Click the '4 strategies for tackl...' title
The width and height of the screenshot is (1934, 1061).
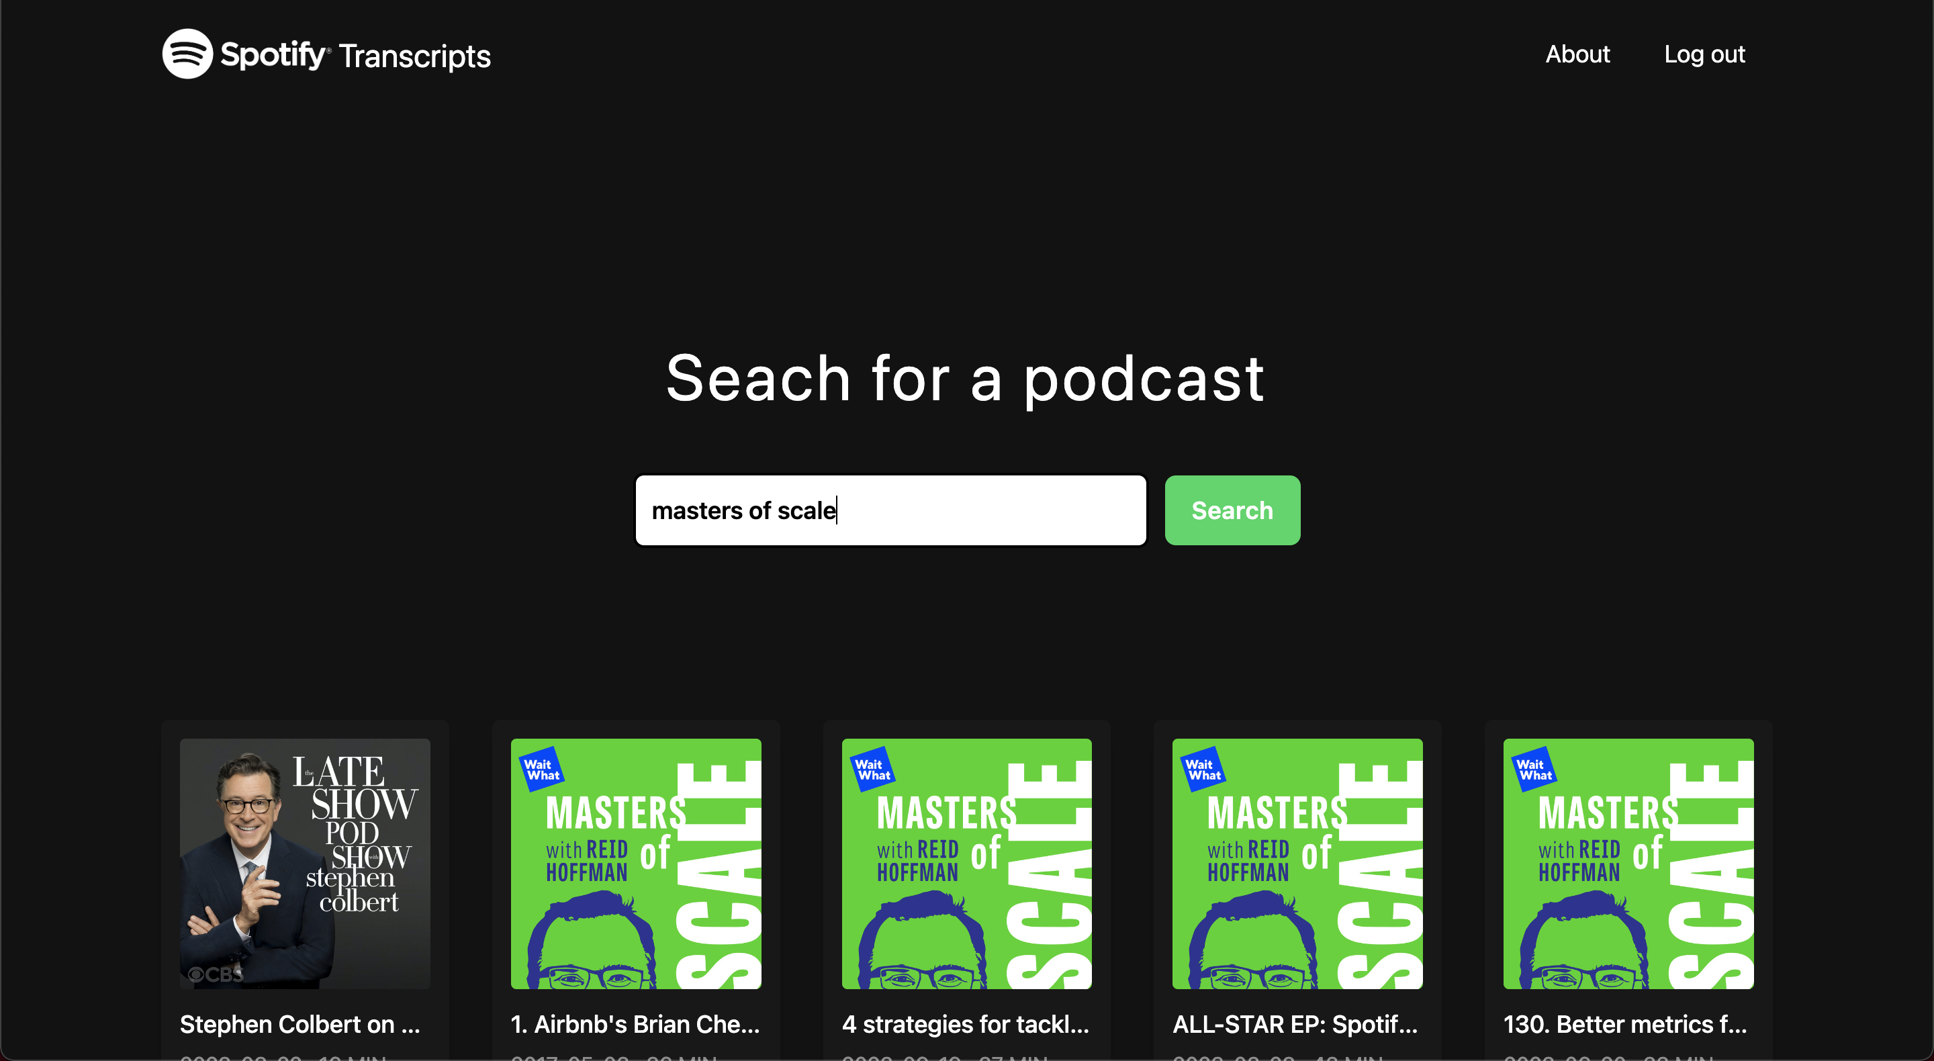tap(965, 1024)
